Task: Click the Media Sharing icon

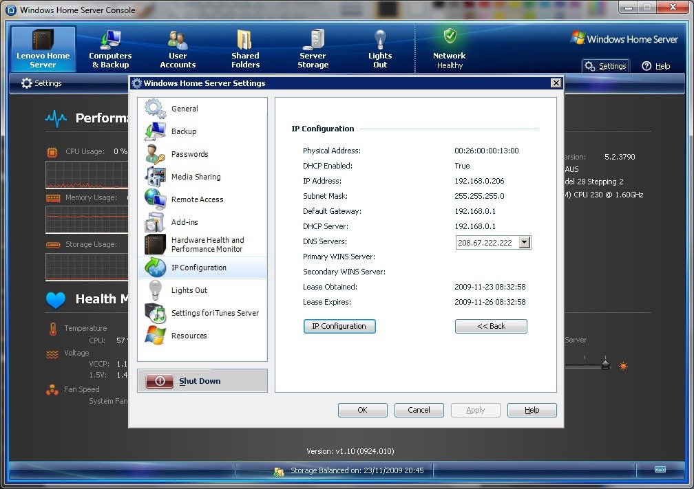Action: click(x=155, y=176)
